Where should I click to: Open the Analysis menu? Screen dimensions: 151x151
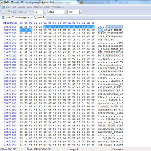(x=38, y=7)
